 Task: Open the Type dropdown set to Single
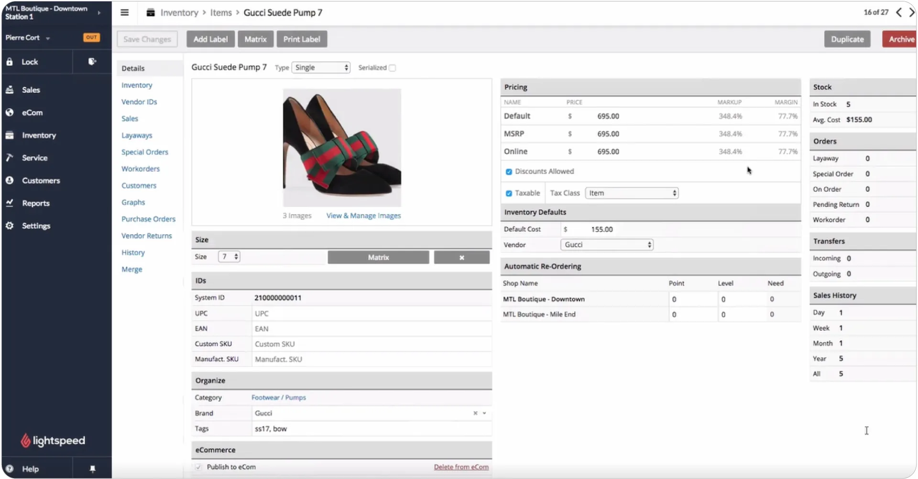(x=321, y=67)
